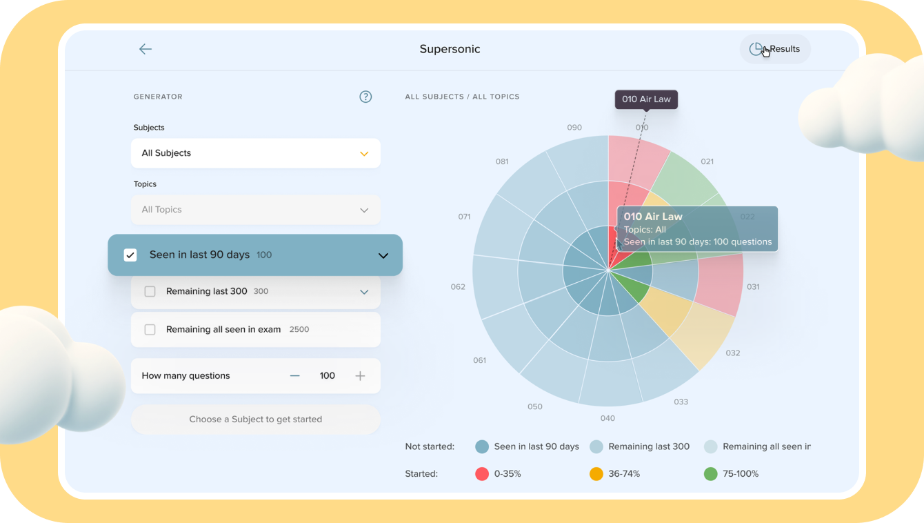924x523 pixels.
Task: Enable the Remaining last 300 checkbox
Action: click(150, 292)
